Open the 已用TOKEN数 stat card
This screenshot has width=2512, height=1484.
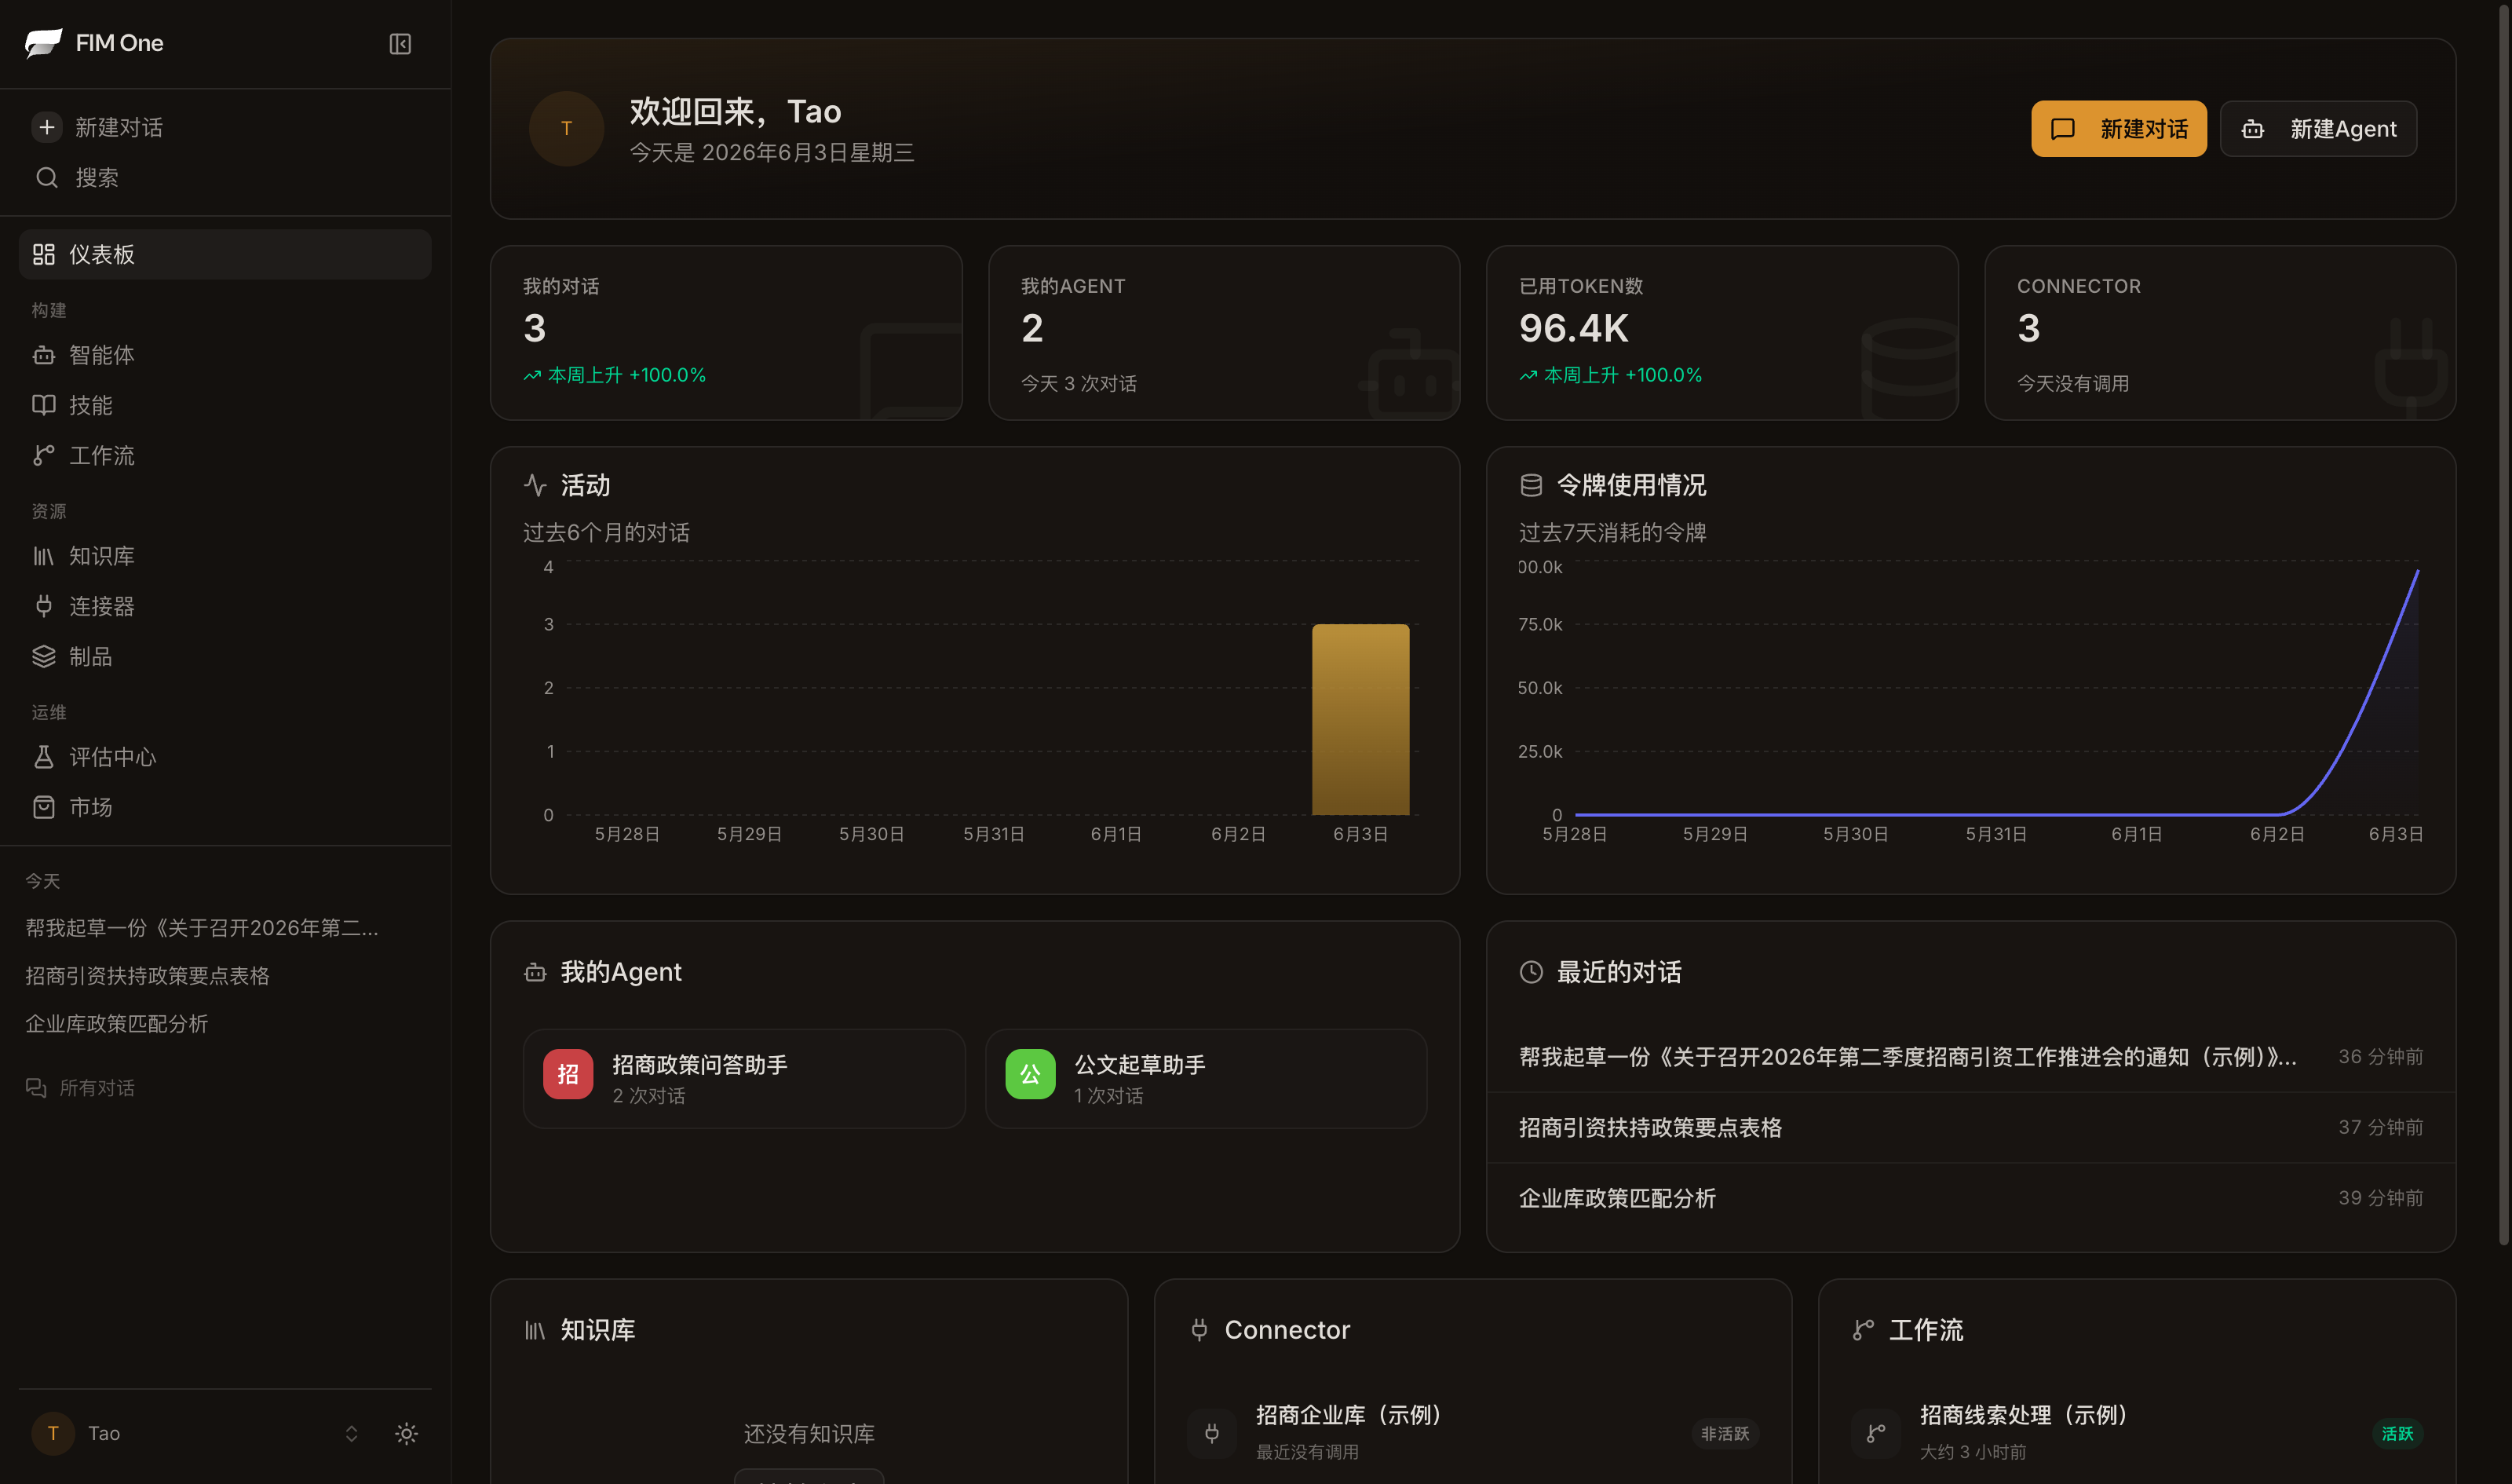point(1722,333)
